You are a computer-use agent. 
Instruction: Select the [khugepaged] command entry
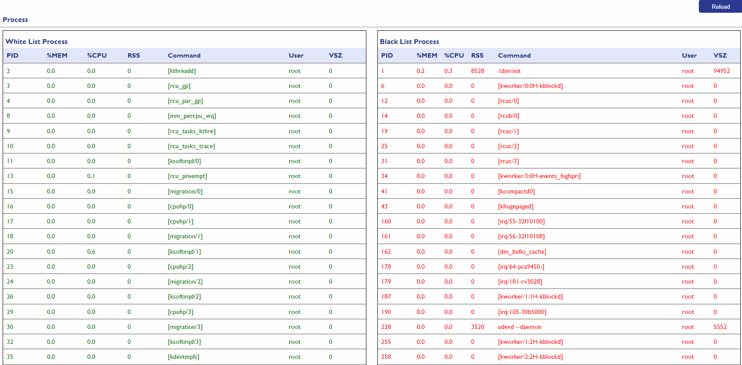pos(516,207)
